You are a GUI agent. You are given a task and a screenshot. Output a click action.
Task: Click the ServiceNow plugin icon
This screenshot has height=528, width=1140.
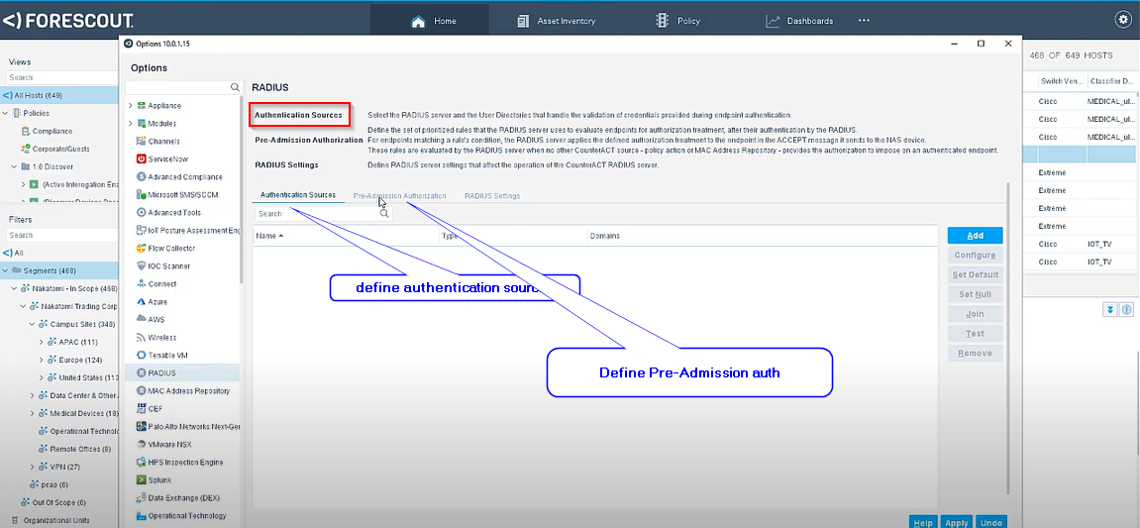[141, 158]
